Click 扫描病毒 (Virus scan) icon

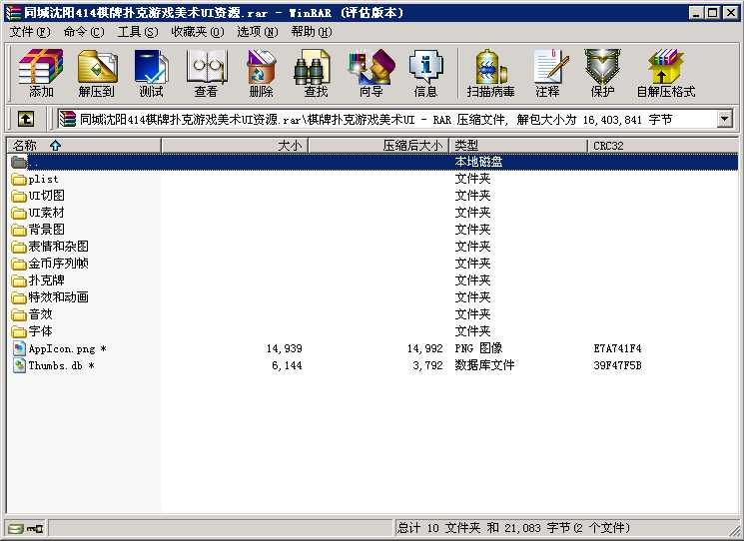[490, 72]
